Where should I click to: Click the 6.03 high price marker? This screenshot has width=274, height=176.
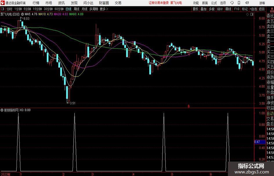click(x=26, y=19)
